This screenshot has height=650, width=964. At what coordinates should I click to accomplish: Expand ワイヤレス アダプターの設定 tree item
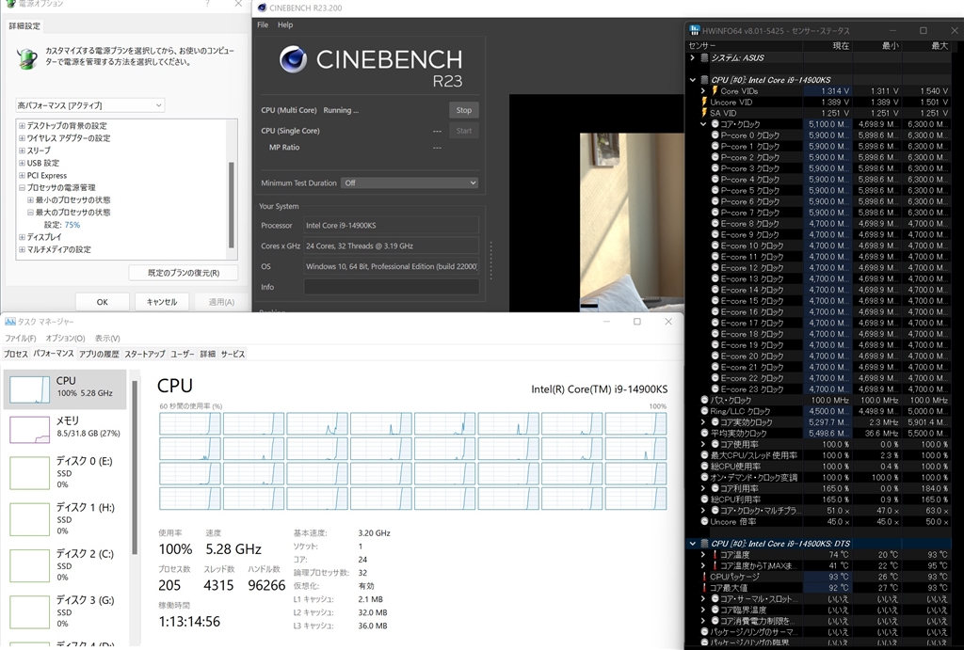[23, 138]
